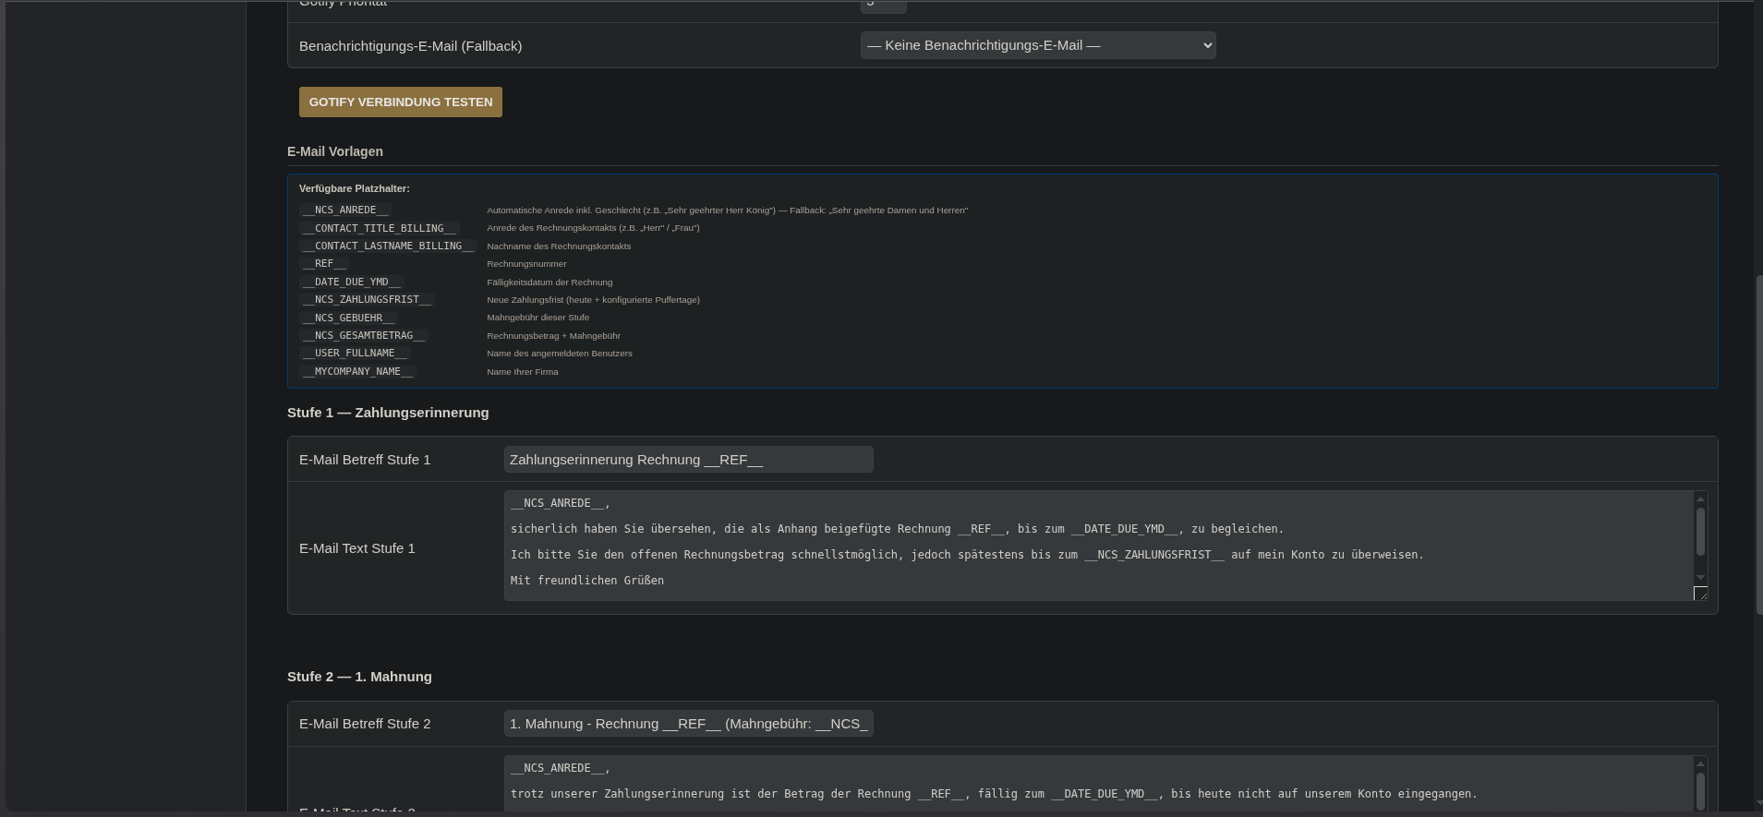
Task: Edit the E-Mail Betreff Stufe 2 field
Action: tap(689, 724)
